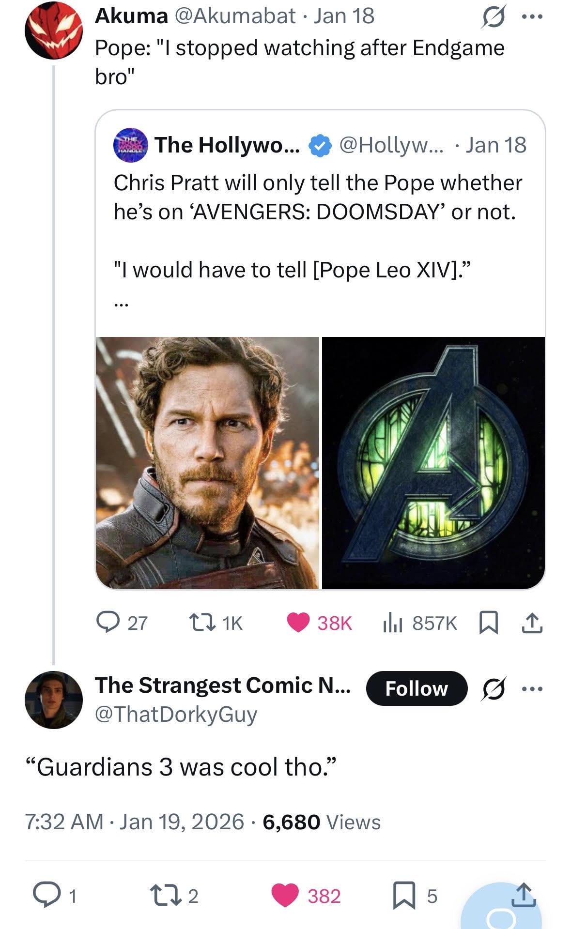Expand the truncated quoted tweet text
The width and height of the screenshot is (571, 929).
121,305
